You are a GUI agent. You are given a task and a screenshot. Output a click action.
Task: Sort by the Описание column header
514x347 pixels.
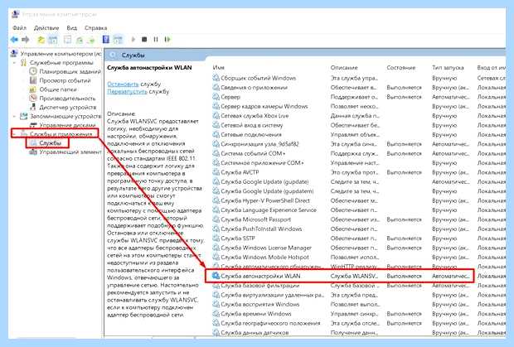point(344,67)
